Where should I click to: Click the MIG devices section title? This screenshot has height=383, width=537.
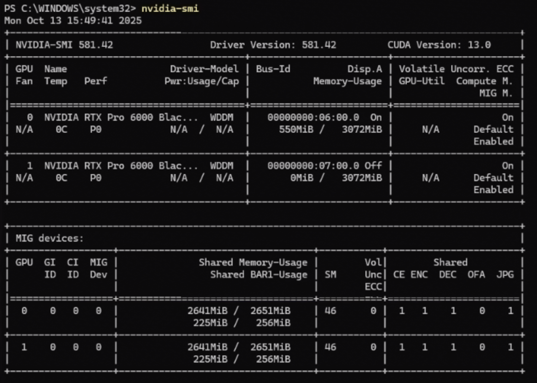pos(50,238)
